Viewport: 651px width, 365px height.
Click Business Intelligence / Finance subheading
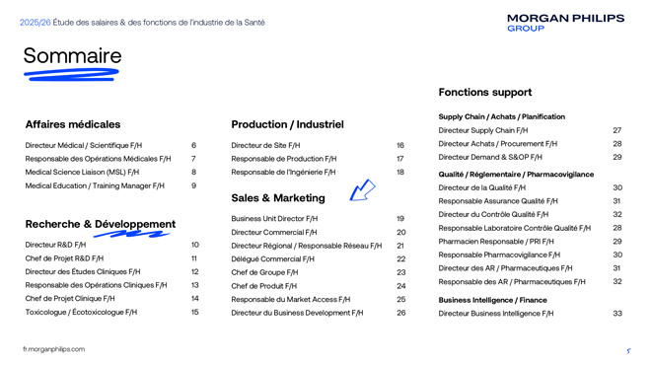tap(492, 300)
